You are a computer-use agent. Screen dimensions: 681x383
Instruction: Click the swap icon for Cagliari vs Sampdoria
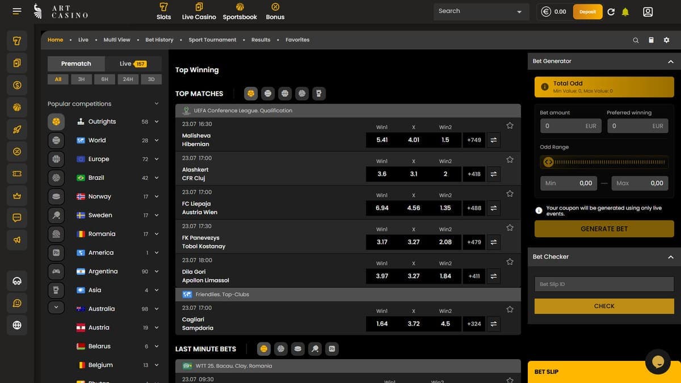pyautogui.click(x=493, y=323)
